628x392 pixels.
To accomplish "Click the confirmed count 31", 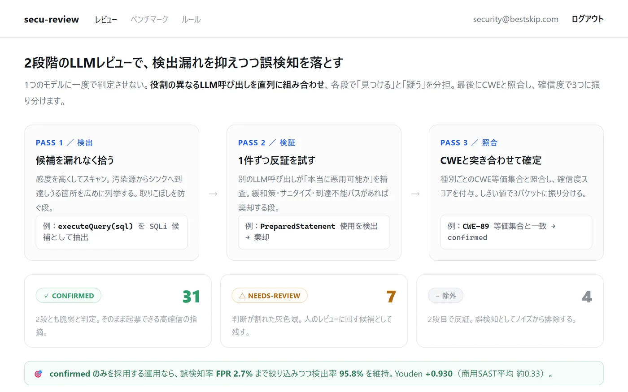I will [191, 297].
